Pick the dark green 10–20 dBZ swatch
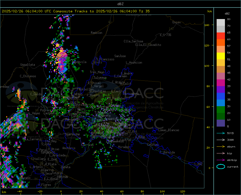 [221, 116]
